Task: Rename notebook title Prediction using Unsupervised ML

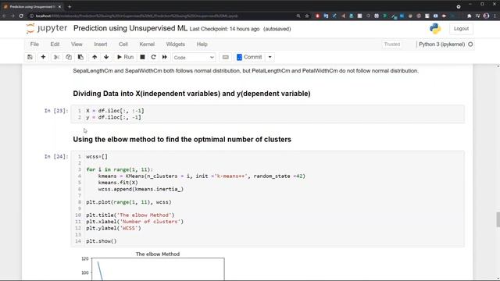Action: click(130, 28)
